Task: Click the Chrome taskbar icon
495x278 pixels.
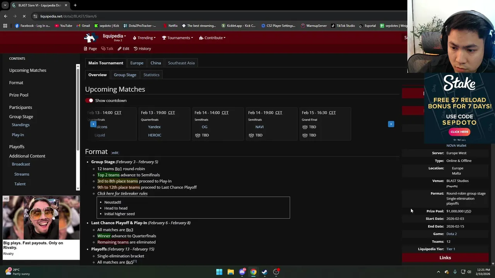Action: [x=253, y=272]
